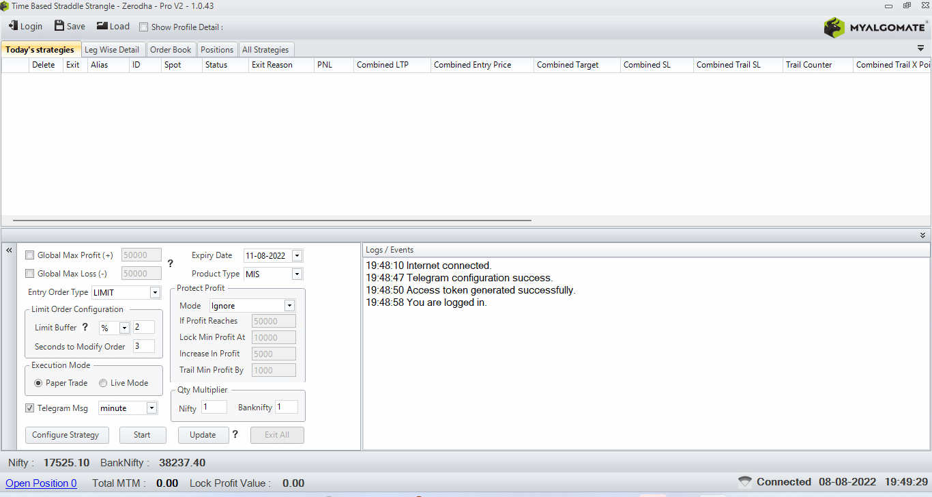The height and width of the screenshot is (497, 932).
Task: Click help question mark beside Limit Buffer
Action: click(x=85, y=327)
